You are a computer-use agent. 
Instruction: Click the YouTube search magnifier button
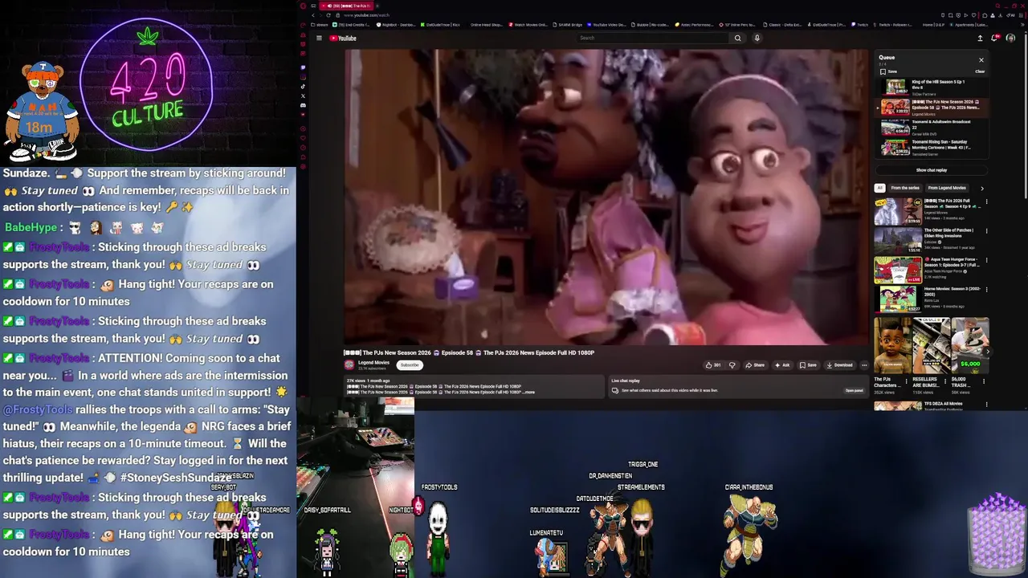click(737, 38)
